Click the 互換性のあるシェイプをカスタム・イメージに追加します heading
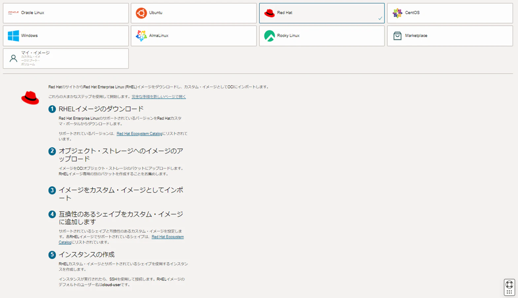The width and height of the screenshot is (518, 298). [121, 218]
